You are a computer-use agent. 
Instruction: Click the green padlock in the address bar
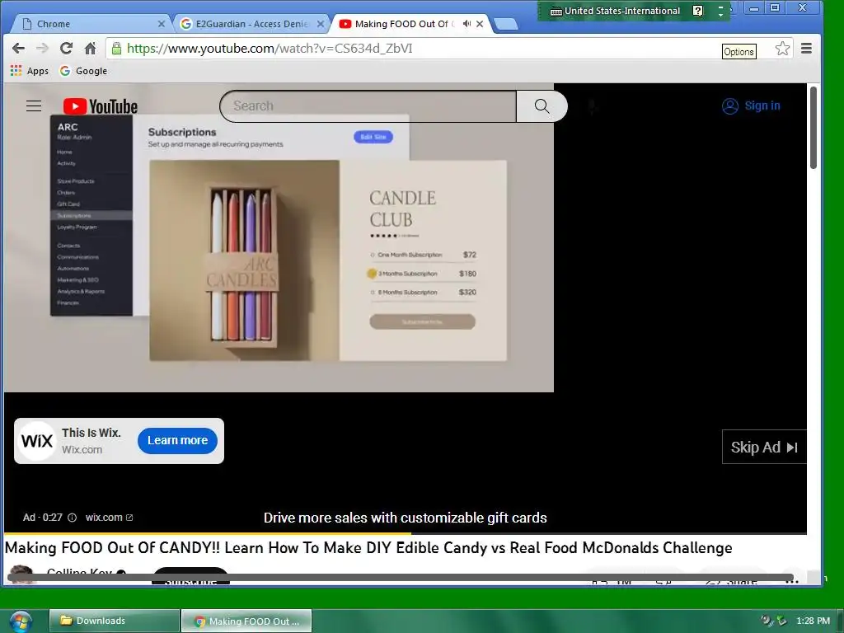click(115, 49)
